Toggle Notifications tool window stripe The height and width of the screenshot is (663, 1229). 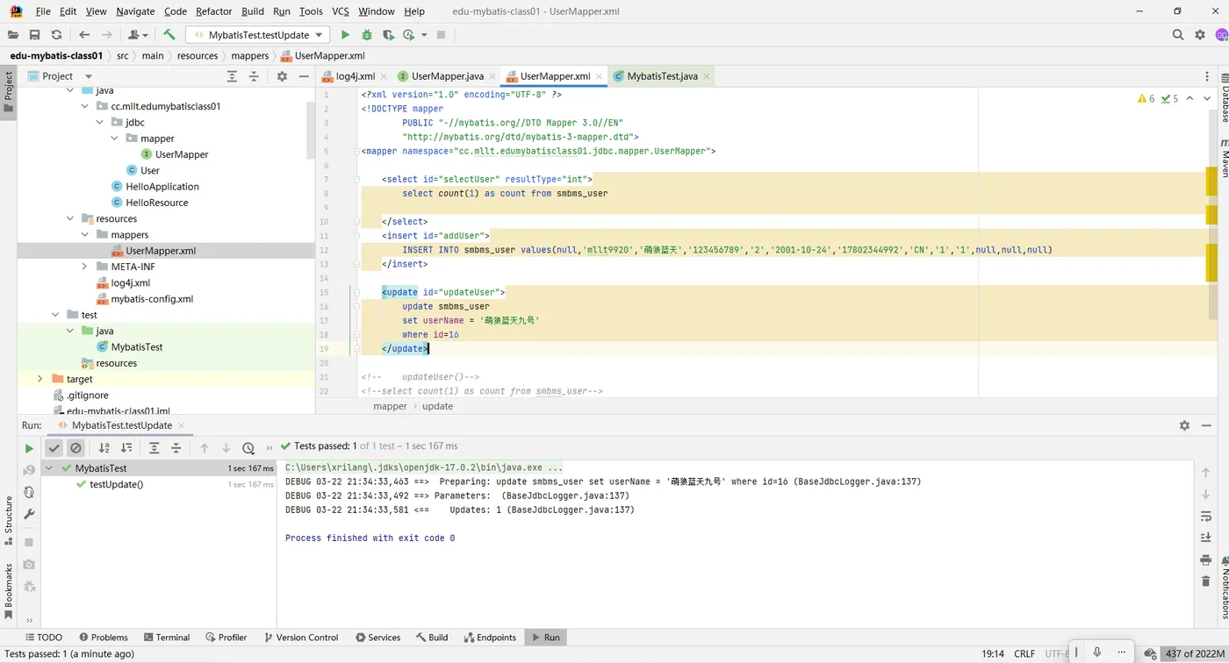1225,588
